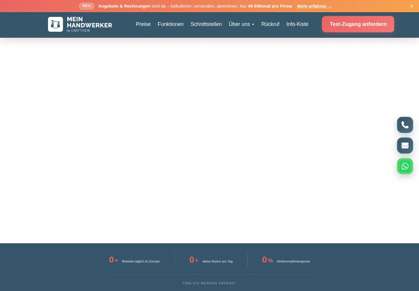
Task: Click the MEIN HANDWERKER brand text
Action: tap(89, 22)
